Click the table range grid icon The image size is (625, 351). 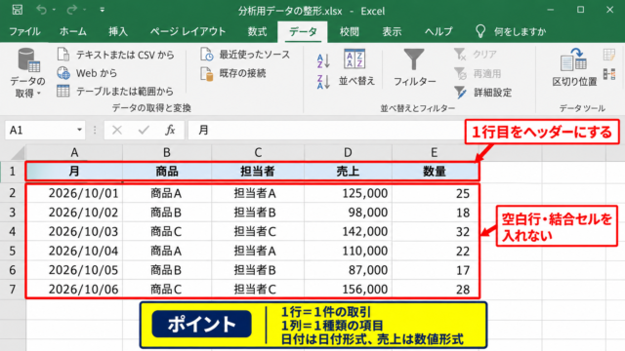click(x=62, y=91)
